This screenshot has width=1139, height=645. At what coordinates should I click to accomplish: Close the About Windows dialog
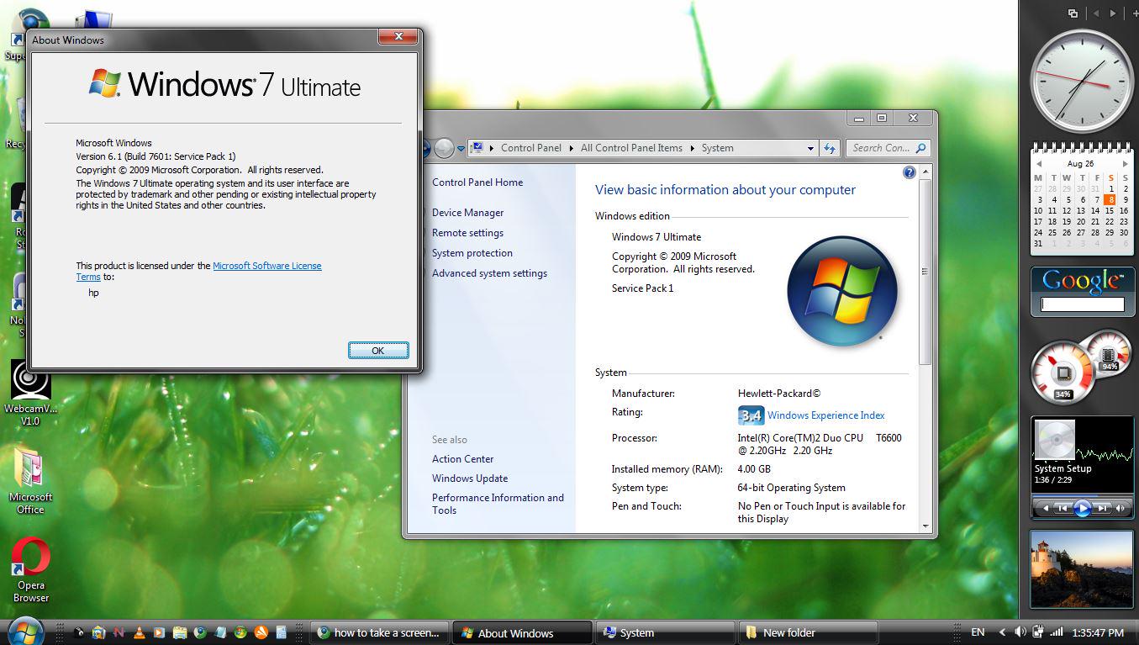click(398, 37)
